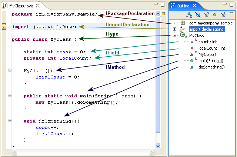Select com.mycompany.sample package icon in Outline
Viewport: 237px width, 157px height.
(x=183, y=23)
